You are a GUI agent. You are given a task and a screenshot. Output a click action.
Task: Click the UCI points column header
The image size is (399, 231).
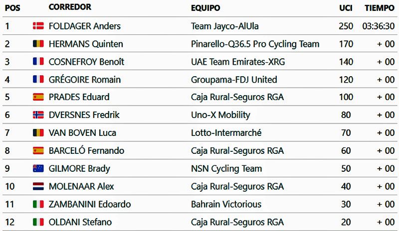point(346,8)
